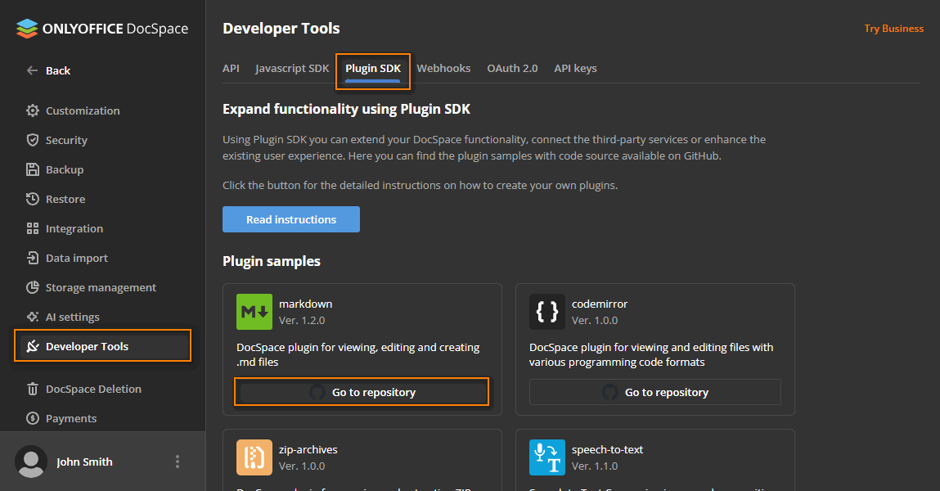Click the John Smith profile avatar
This screenshot has width=940, height=491.
pyautogui.click(x=31, y=462)
